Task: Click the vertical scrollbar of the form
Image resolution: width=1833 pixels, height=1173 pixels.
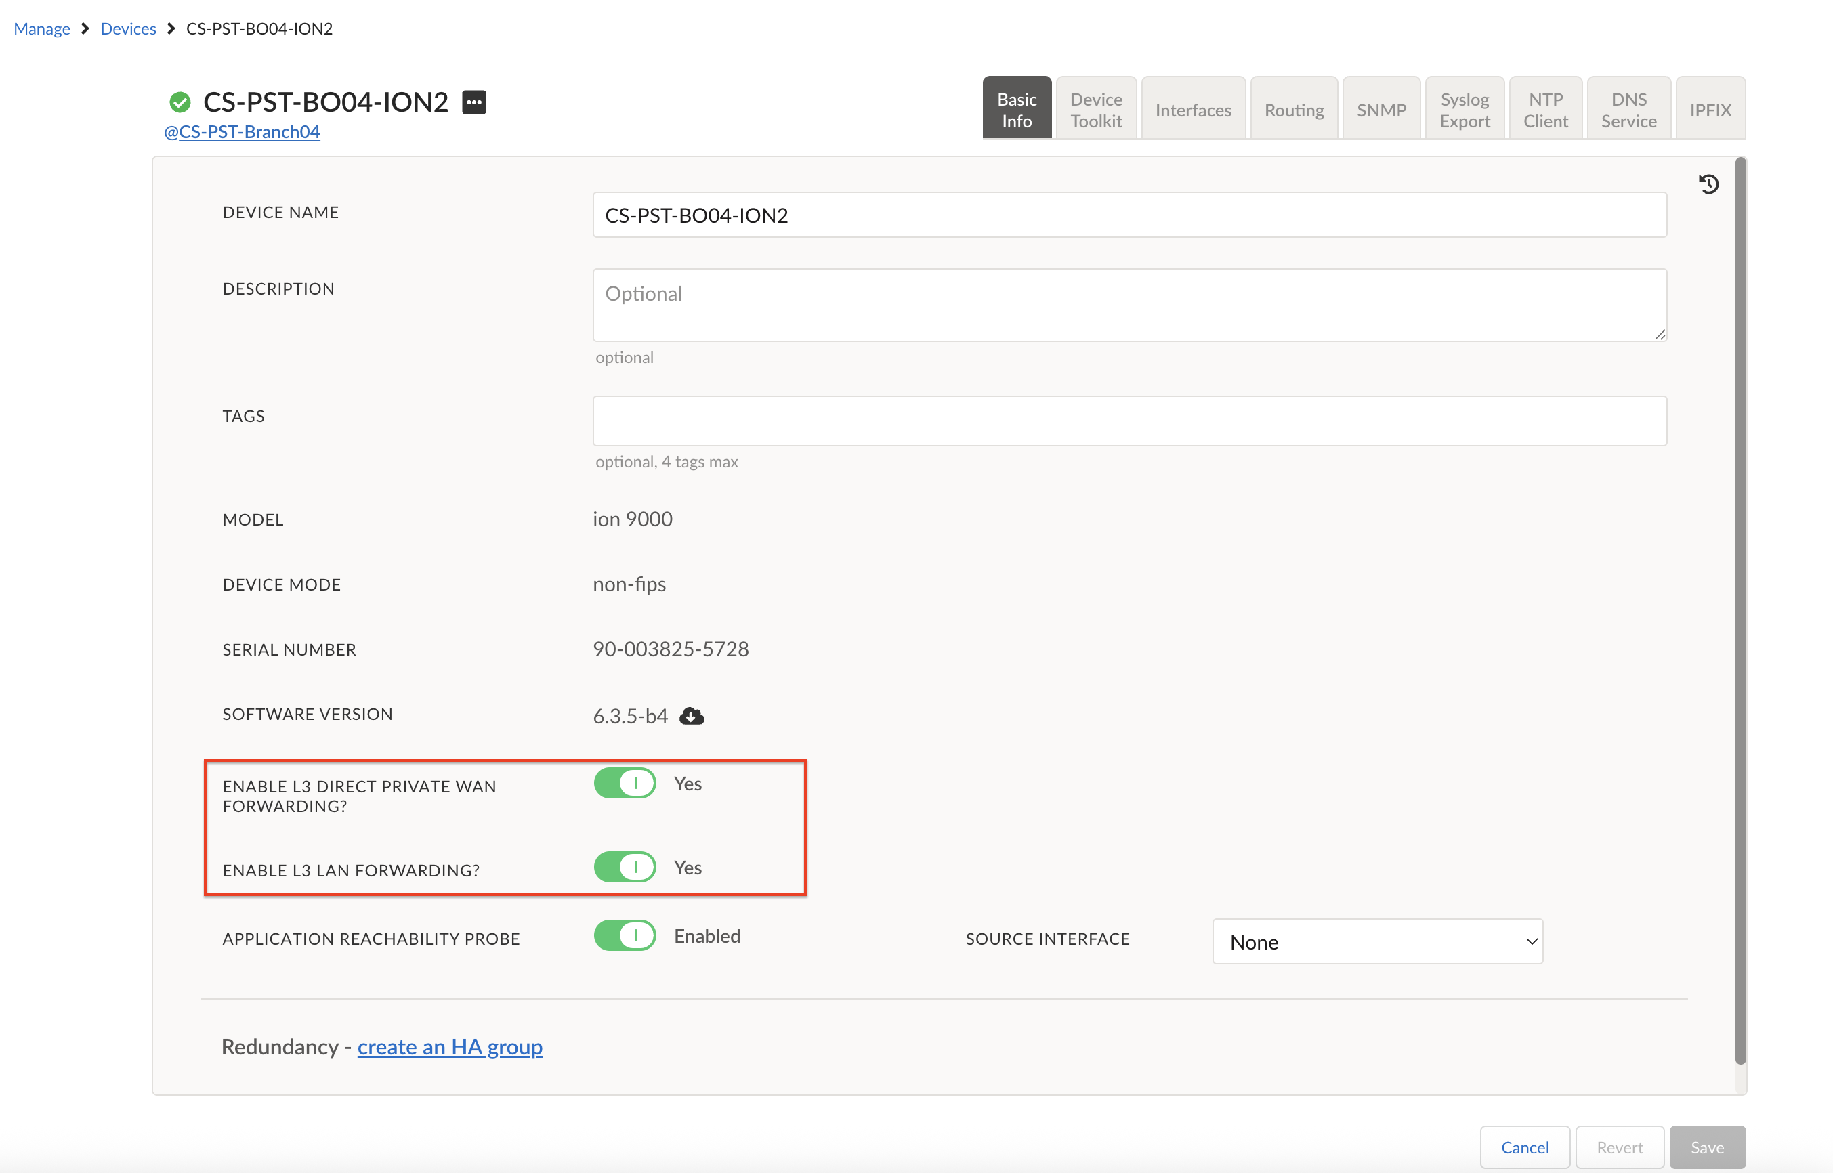Action: pos(1740,610)
